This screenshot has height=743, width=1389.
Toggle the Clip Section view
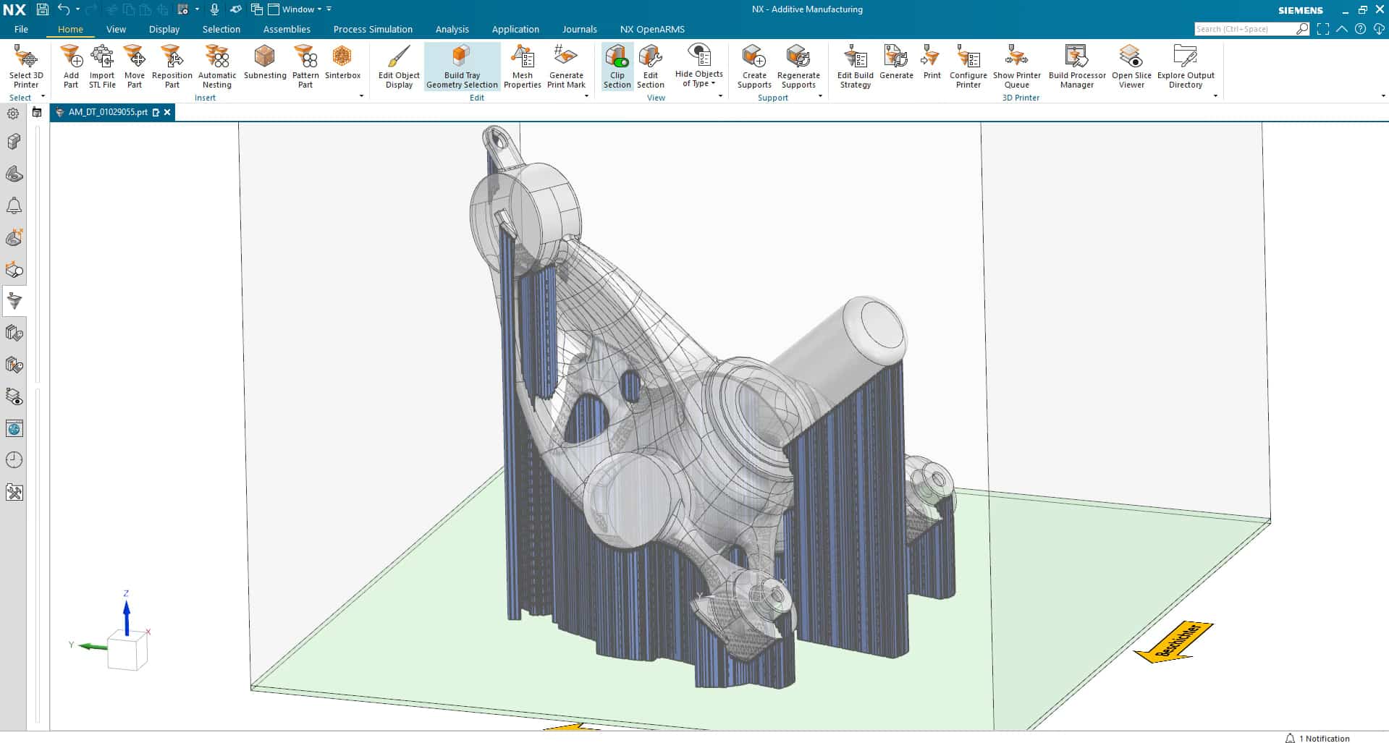[x=617, y=66]
